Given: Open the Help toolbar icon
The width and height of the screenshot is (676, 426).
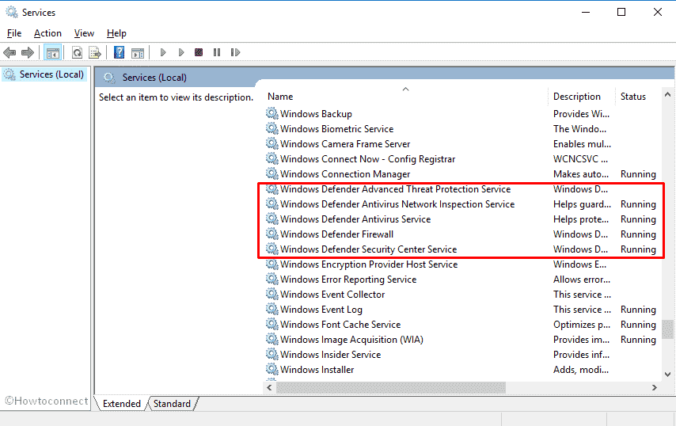Looking at the screenshot, I should pyautogui.click(x=119, y=52).
